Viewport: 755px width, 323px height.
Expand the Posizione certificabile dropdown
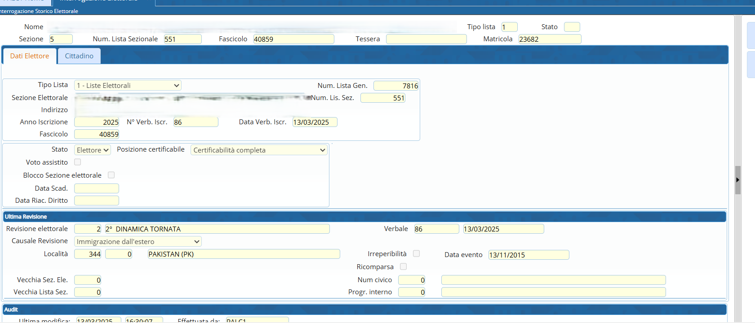[259, 150]
